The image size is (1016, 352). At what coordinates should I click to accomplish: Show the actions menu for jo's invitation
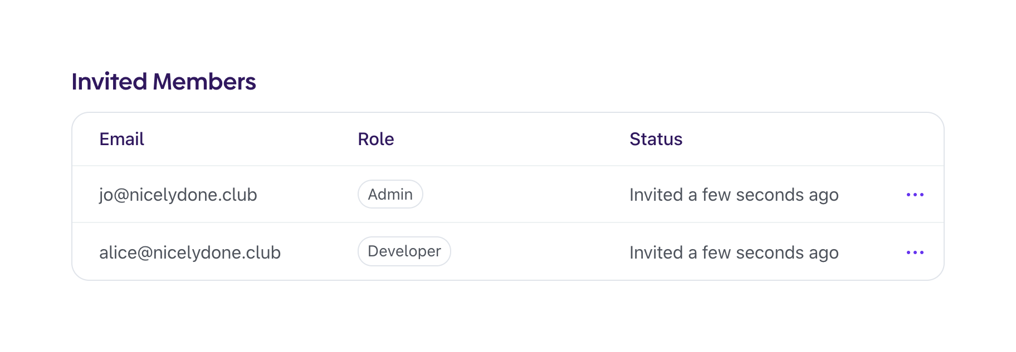point(915,195)
